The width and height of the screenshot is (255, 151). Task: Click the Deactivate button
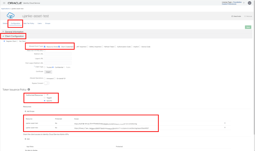236,16
